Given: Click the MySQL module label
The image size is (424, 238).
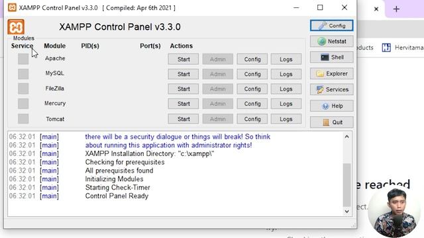Looking at the screenshot, I should (x=54, y=73).
